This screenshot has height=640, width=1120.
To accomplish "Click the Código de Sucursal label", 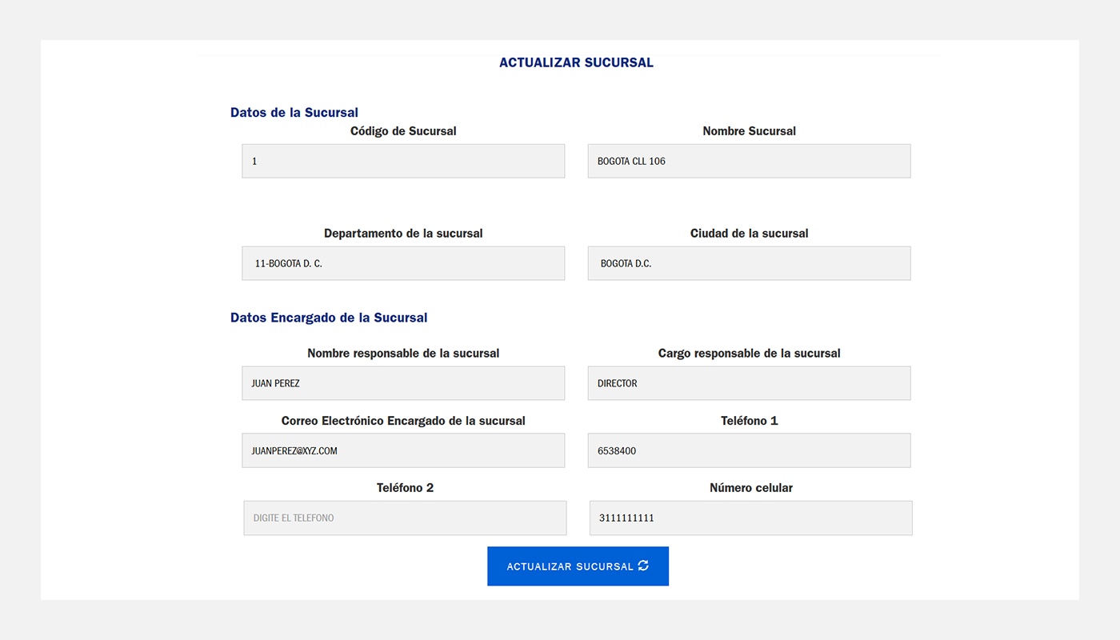I will (403, 131).
